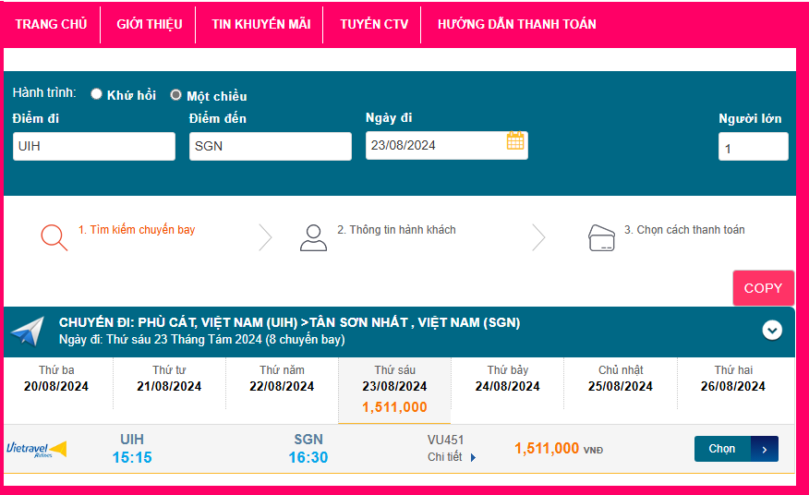The width and height of the screenshot is (809, 495).
Task: Click the Điểm đến destination field
Action: 270,146
